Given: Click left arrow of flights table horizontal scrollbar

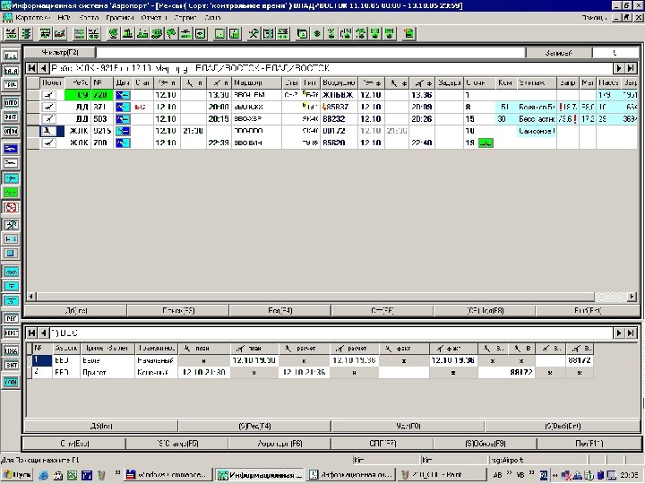Looking at the screenshot, I should tap(30, 297).
